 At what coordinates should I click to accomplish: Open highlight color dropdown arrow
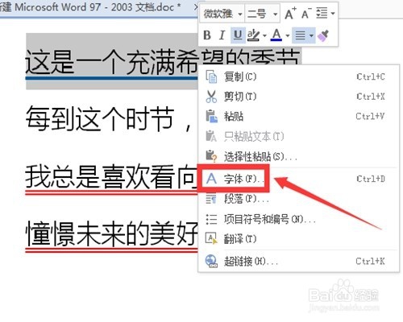coord(264,35)
